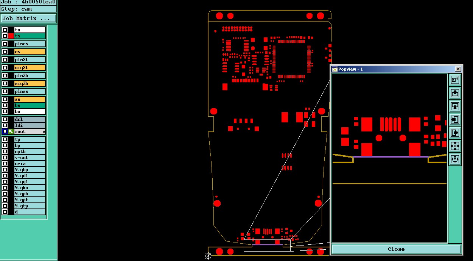Click the Job name label
The height and width of the screenshot is (261, 473).
pyautogui.click(x=28, y=2)
